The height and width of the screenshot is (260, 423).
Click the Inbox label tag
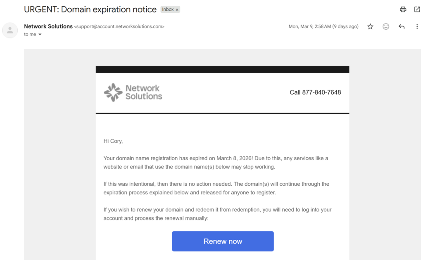click(168, 9)
